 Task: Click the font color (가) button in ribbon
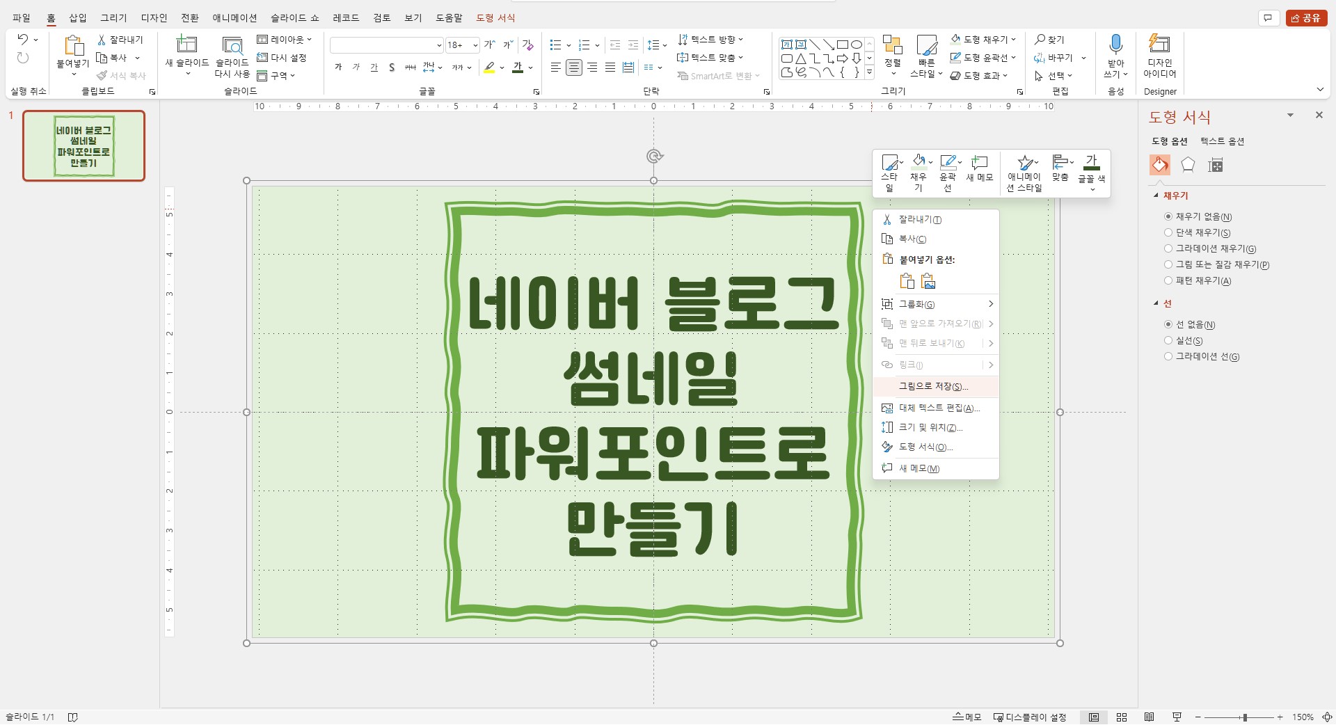[x=518, y=67]
